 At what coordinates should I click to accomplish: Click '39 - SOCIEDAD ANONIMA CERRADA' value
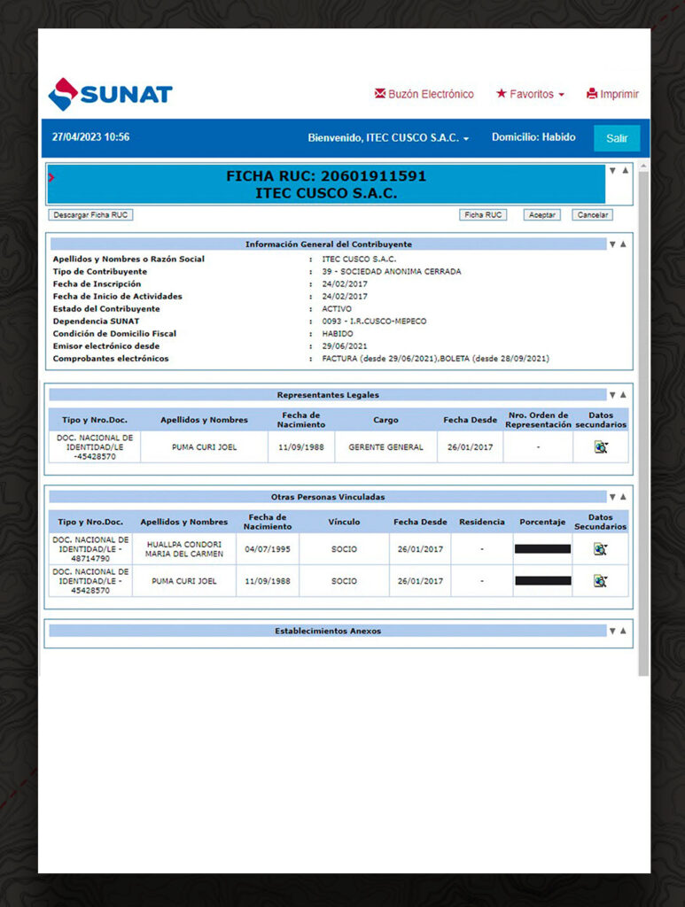[392, 271]
